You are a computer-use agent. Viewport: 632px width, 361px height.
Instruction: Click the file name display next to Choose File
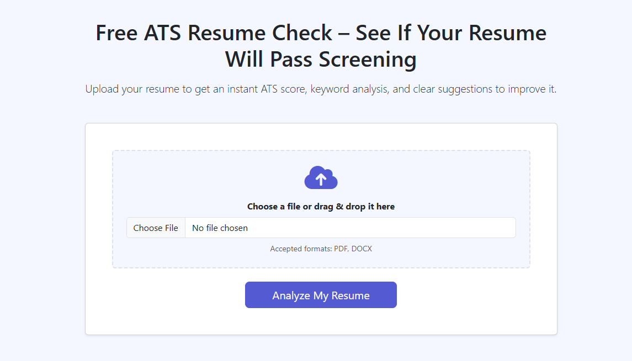click(219, 228)
